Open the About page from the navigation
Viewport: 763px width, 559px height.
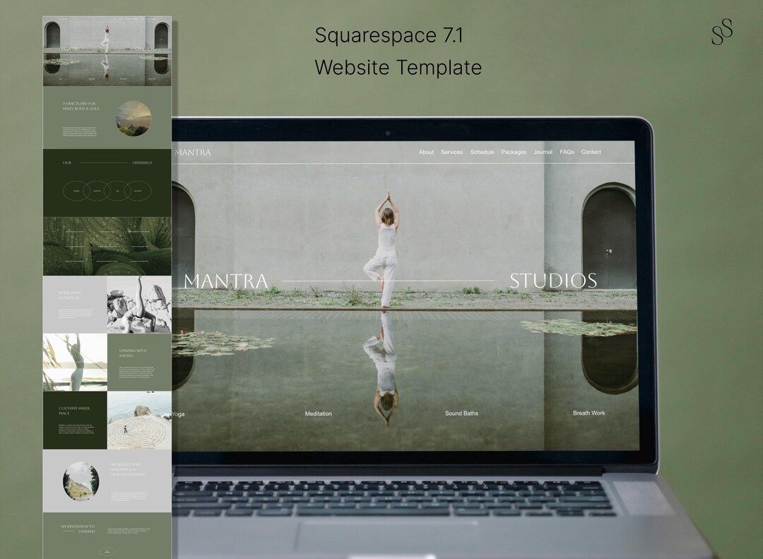pyautogui.click(x=426, y=152)
